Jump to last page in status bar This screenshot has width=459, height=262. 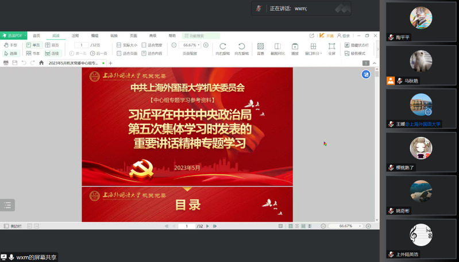(215, 226)
